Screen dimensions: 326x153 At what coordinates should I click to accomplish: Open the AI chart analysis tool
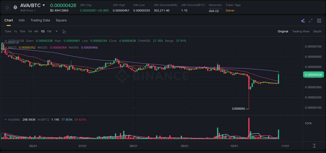point(303,20)
